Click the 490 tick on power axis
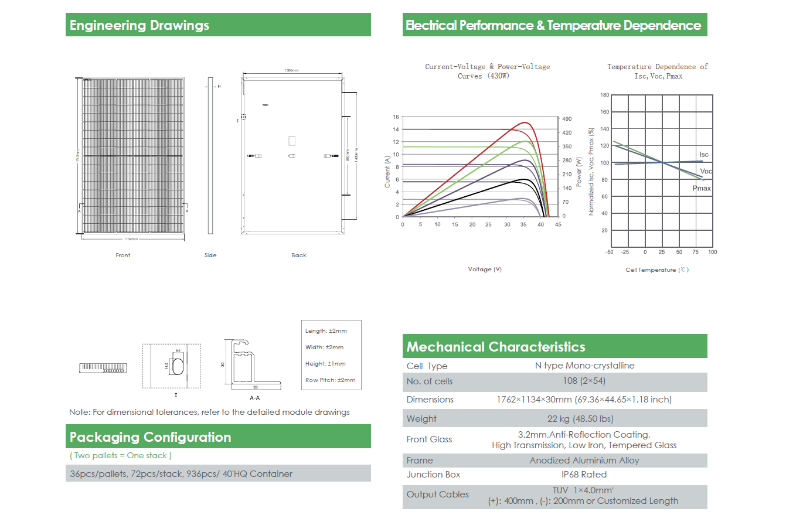The height and width of the screenshot is (532, 786). pos(567,119)
